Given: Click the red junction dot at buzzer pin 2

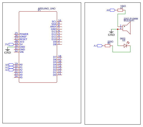Looking at the screenshot, I should [118, 29].
